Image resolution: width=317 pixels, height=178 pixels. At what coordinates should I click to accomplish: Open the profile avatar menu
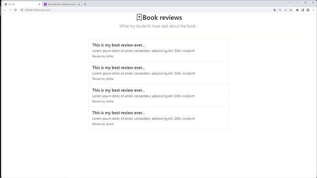click(308, 10)
